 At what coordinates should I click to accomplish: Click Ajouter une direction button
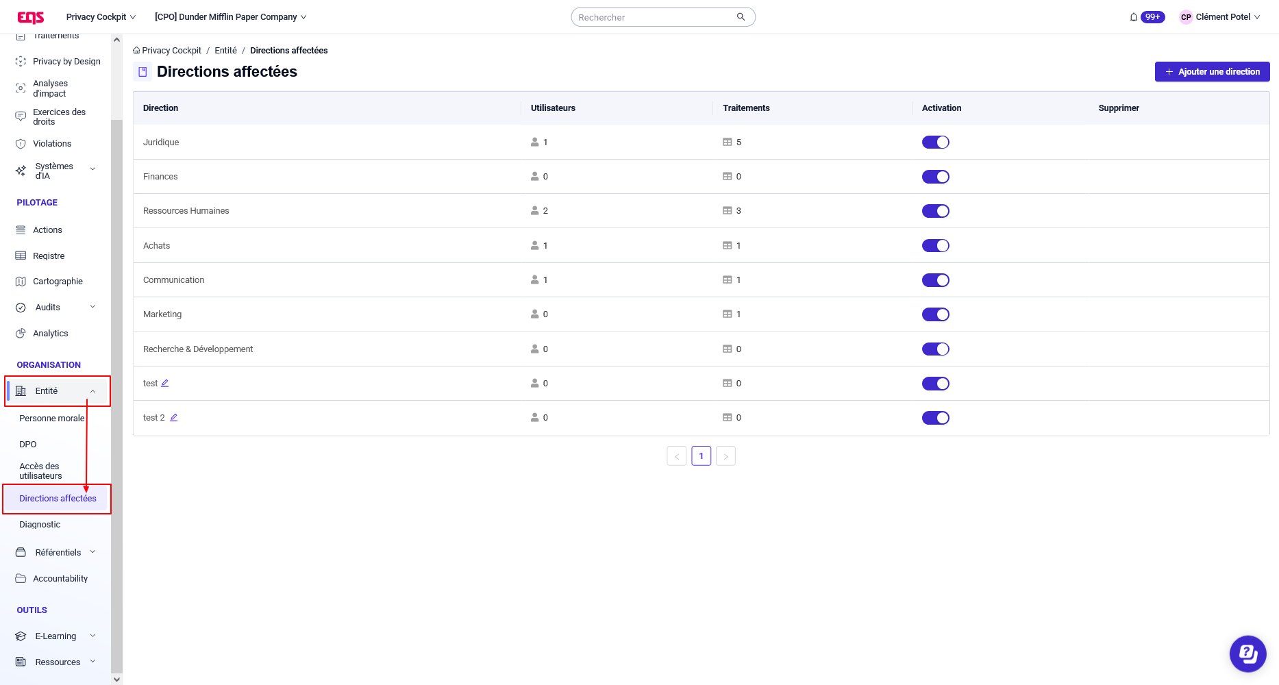[x=1212, y=72]
